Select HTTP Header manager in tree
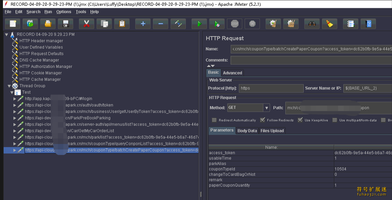The width and height of the screenshot is (392, 200). point(41,41)
